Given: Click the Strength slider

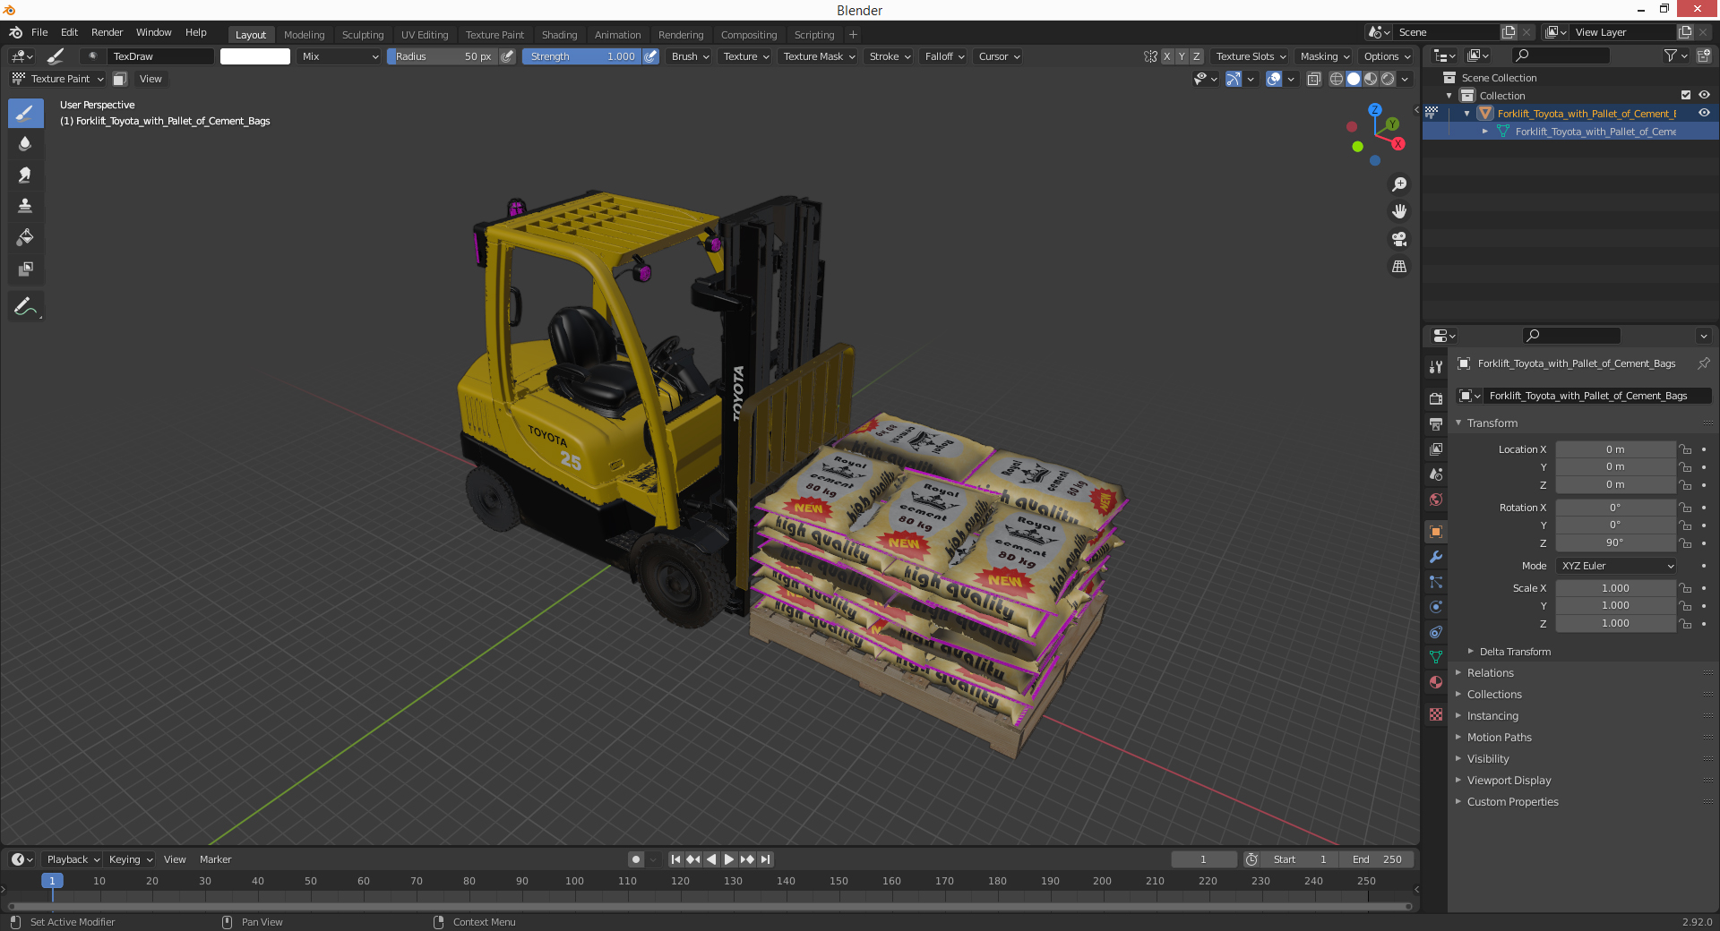Looking at the screenshot, I should (x=581, y=56).
